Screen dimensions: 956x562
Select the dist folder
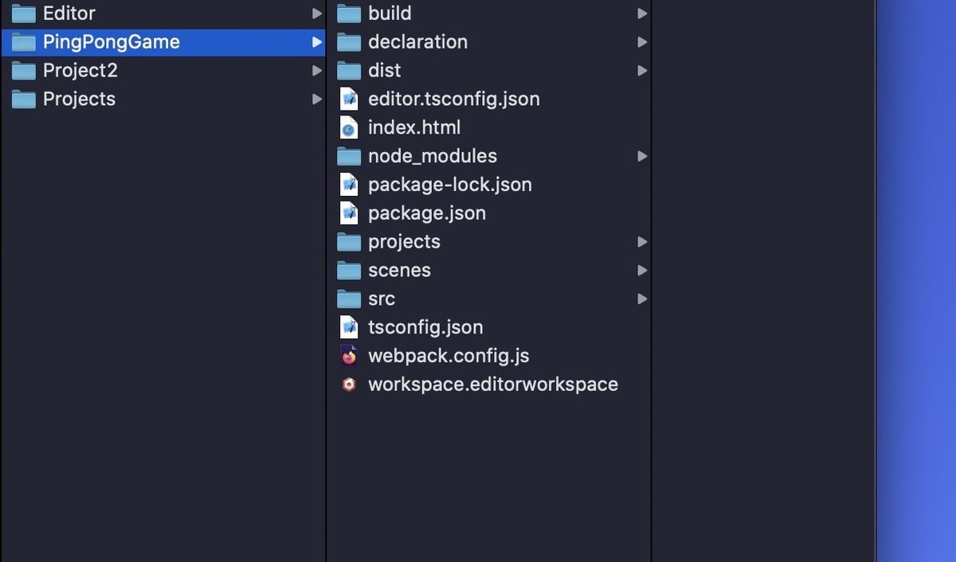click(386, 70)
